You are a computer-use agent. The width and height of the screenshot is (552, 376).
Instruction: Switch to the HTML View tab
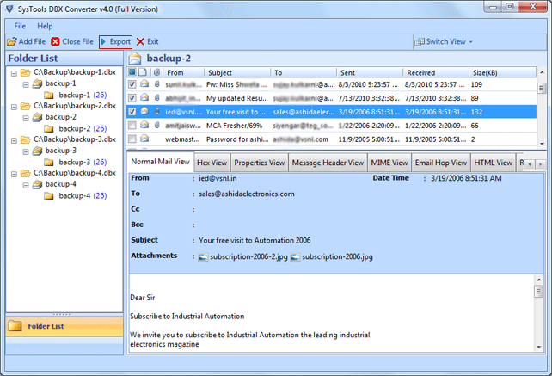click(x=493, y=163)
